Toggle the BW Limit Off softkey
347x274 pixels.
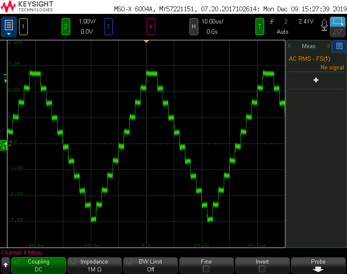(x=151, y=265)
